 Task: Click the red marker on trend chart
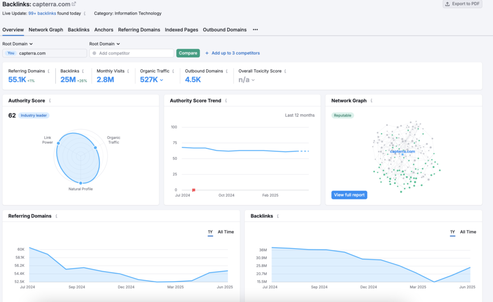(x=194, y=190)
